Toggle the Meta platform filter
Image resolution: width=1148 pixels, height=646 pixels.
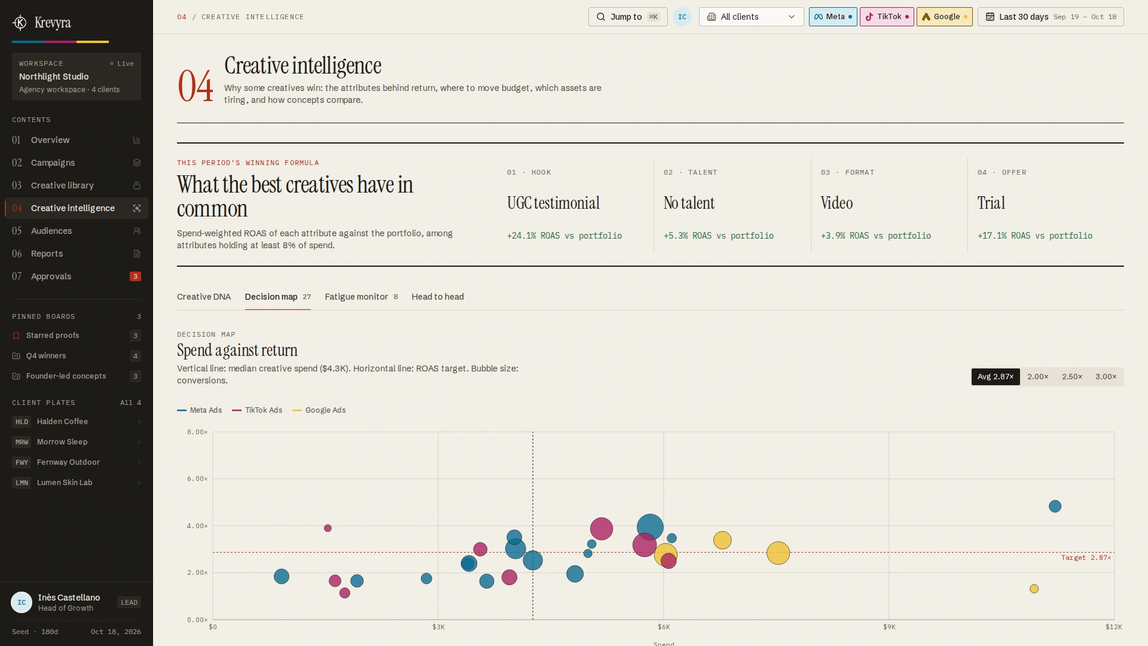click(833, 17)
